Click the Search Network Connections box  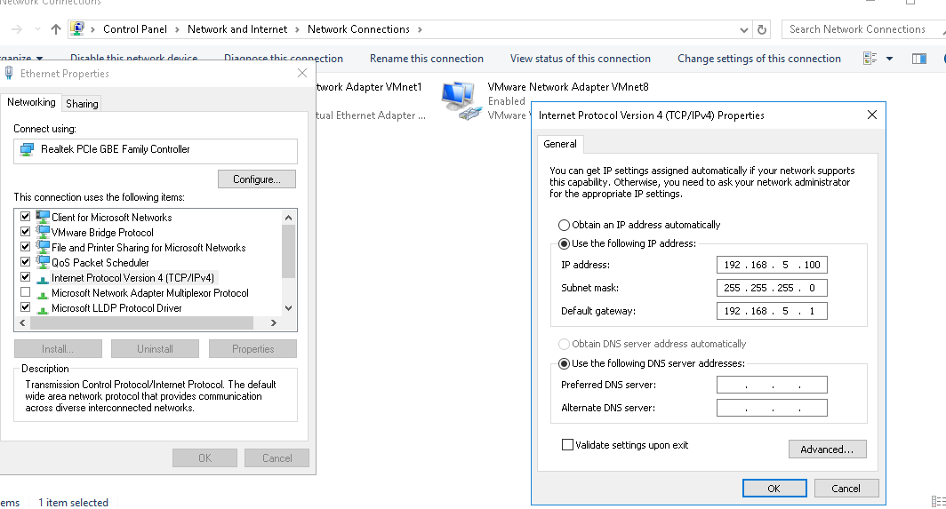863,29
